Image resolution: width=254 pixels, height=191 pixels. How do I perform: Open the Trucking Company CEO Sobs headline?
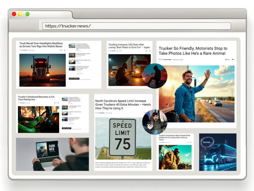pos(129,47)
